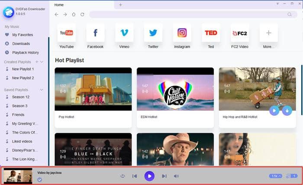This screenshot has width=303, height=185.
Task: Open the Facebook site shortcut
Action: [x=96, y=33]
